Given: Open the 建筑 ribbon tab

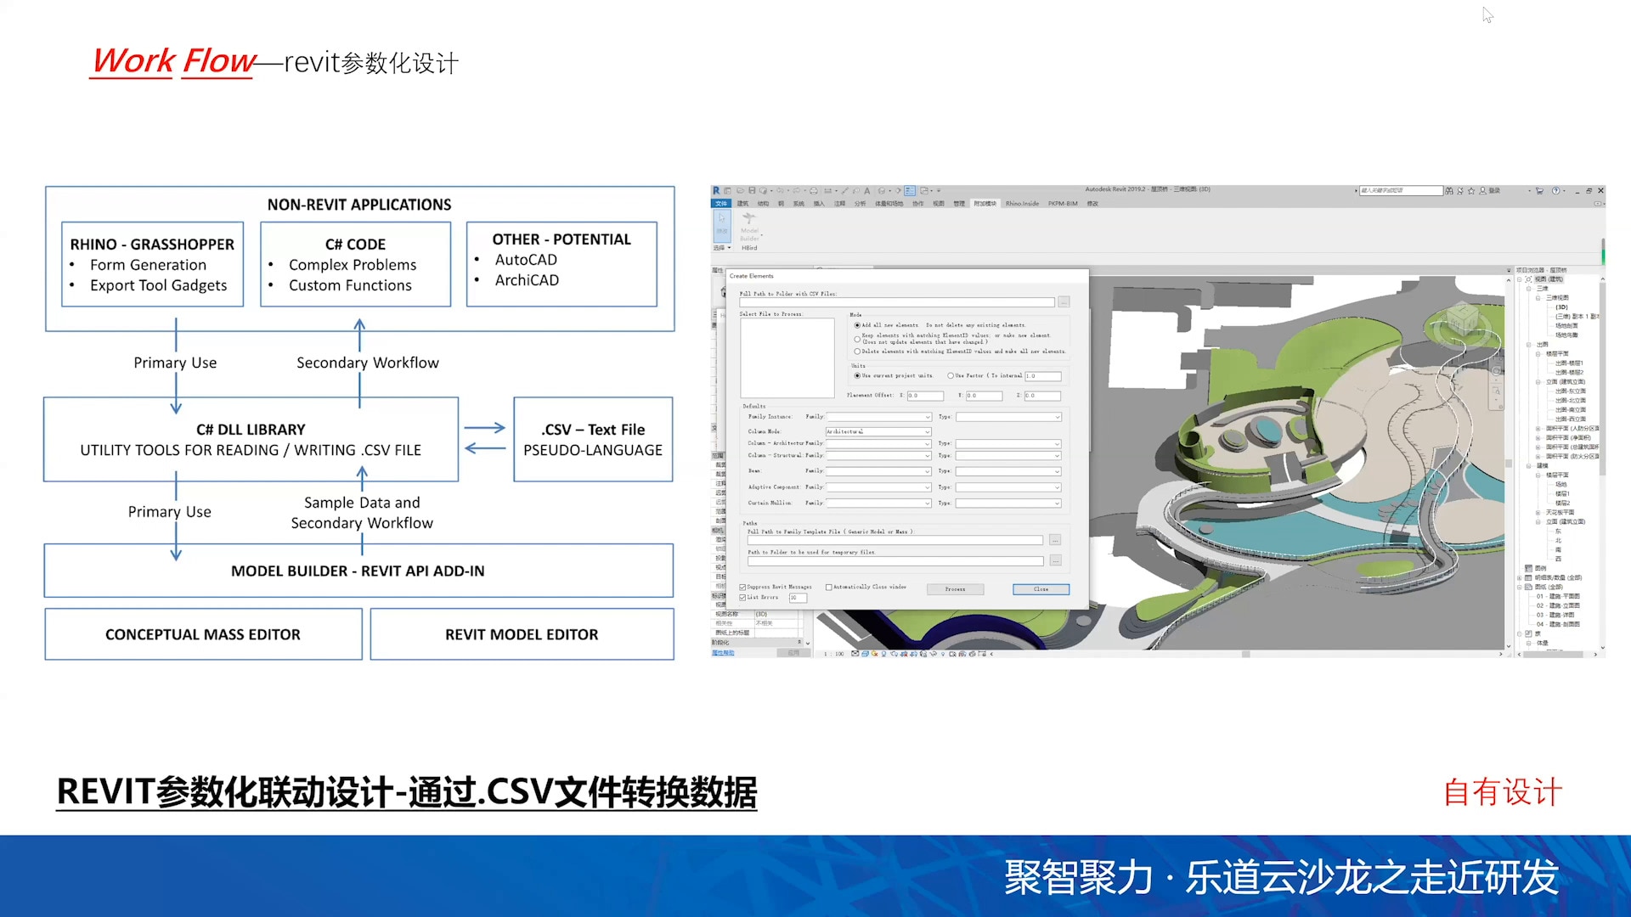Looking at the screenshot, I should (742, 204).
